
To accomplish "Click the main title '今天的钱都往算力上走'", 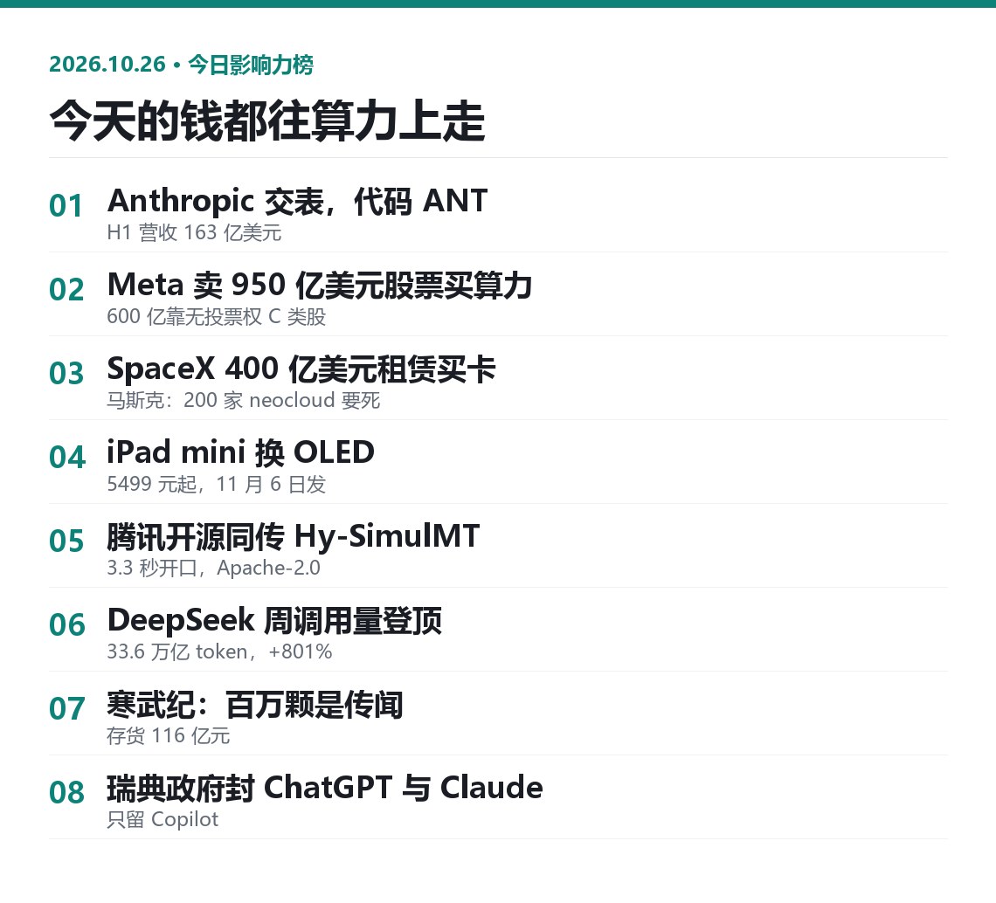I will 267,121.
